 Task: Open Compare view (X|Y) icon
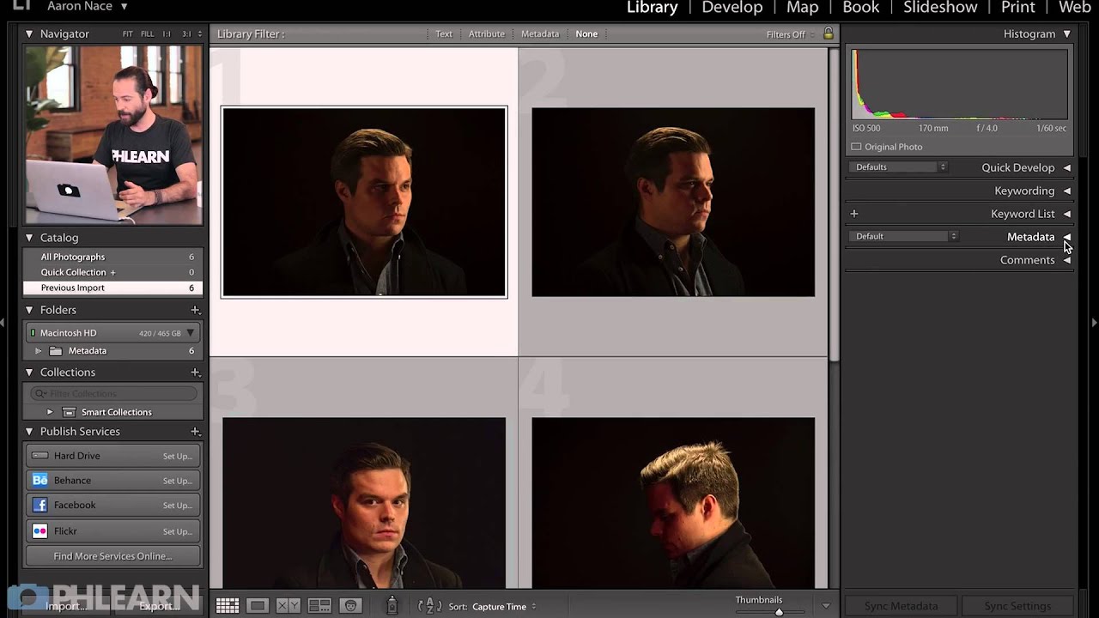[x=288, y=606]
